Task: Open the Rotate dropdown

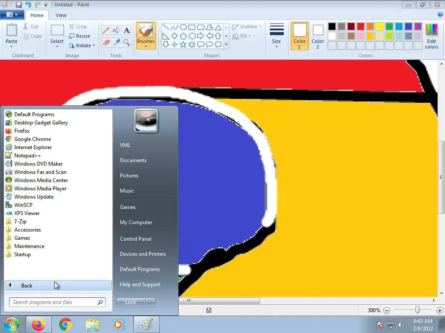Action: (x=82, y=45)
